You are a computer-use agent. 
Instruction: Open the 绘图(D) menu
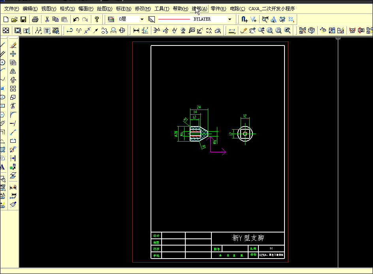point(105,9)
